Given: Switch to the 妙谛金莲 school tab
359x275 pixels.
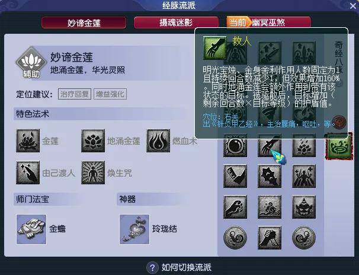Looking at the screenshot, I should pyautogui.click(x=84, y=23).
